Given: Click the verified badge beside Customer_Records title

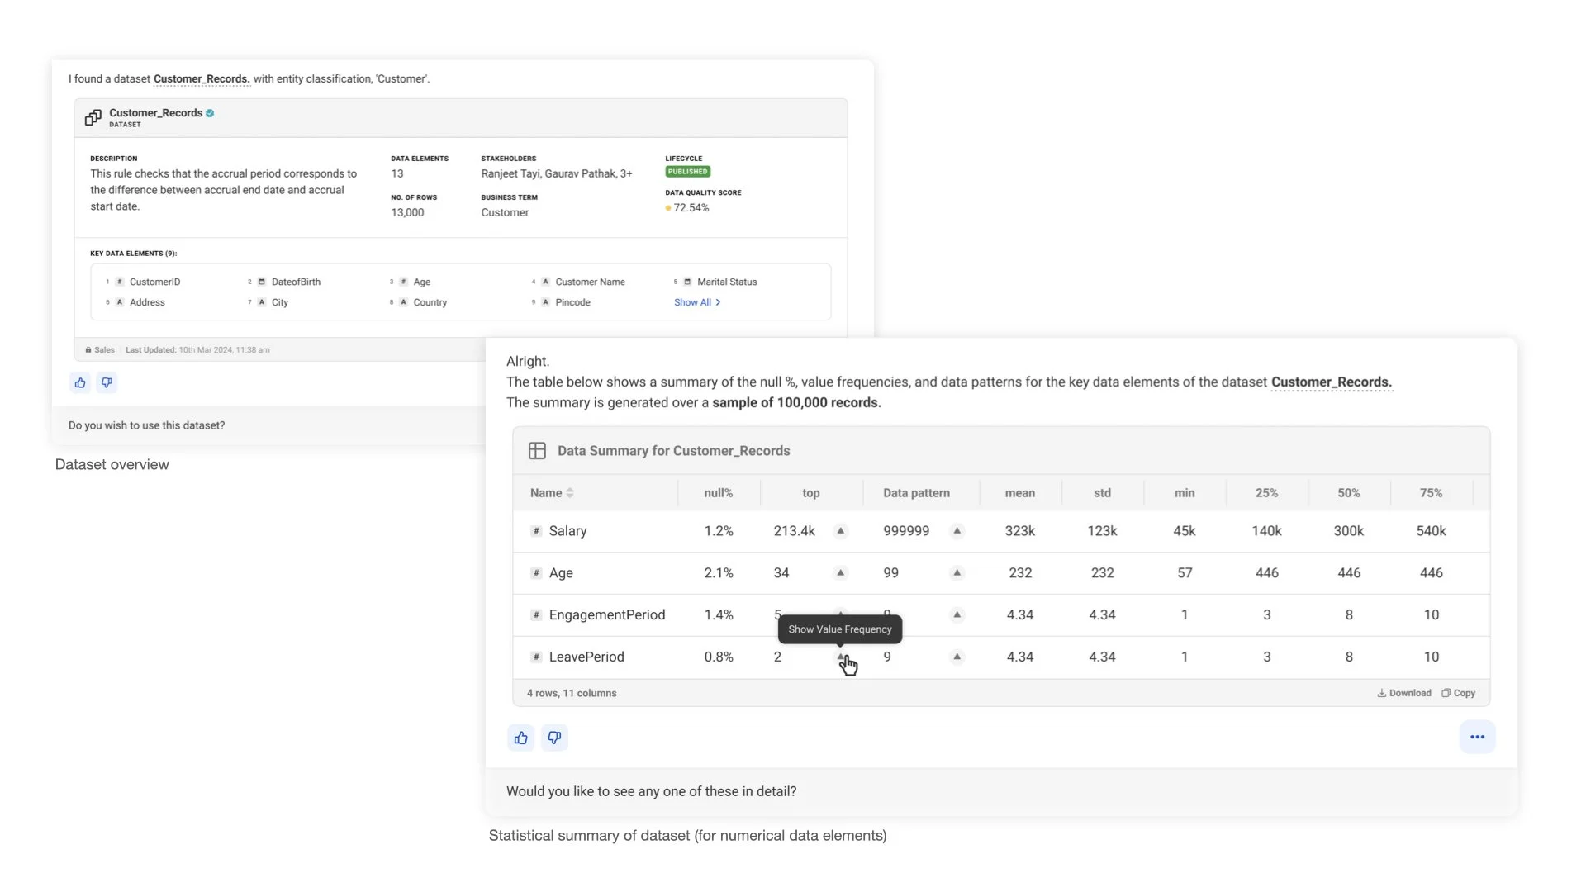Looking at the screenshot, I should (210, 113).
